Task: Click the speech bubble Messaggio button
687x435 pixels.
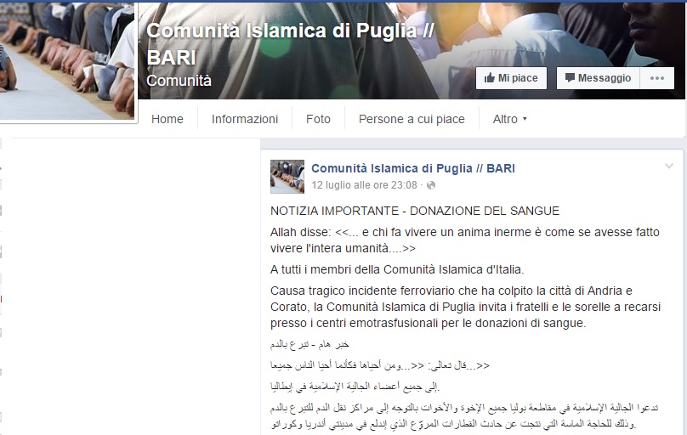Action: [x=598, y=78]
